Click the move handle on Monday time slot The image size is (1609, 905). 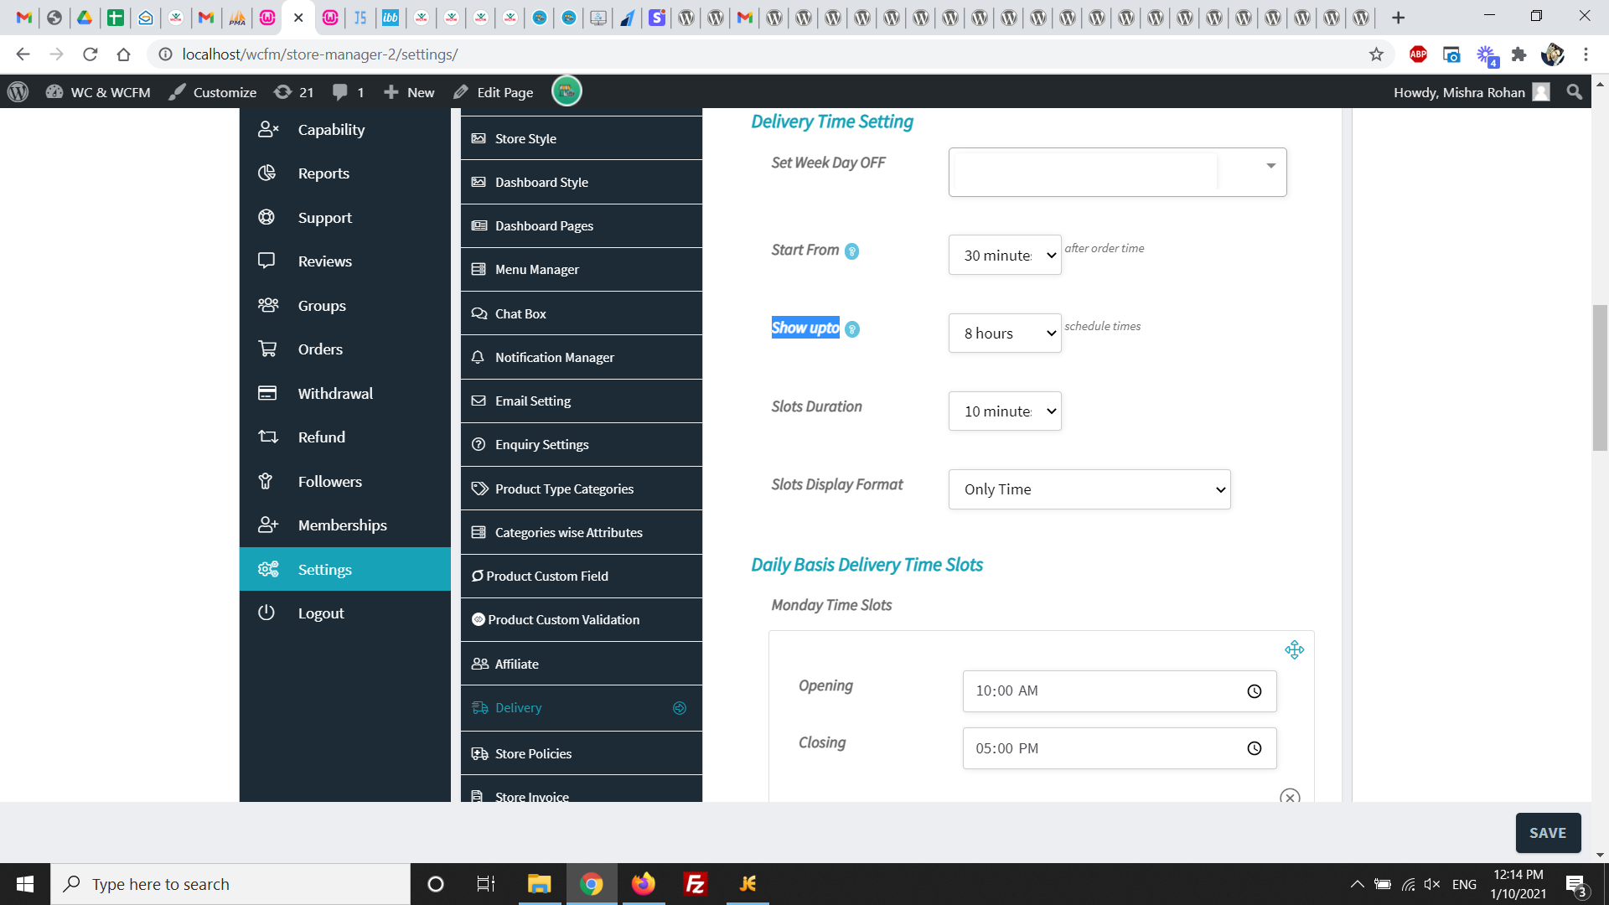coord(1295,649)
